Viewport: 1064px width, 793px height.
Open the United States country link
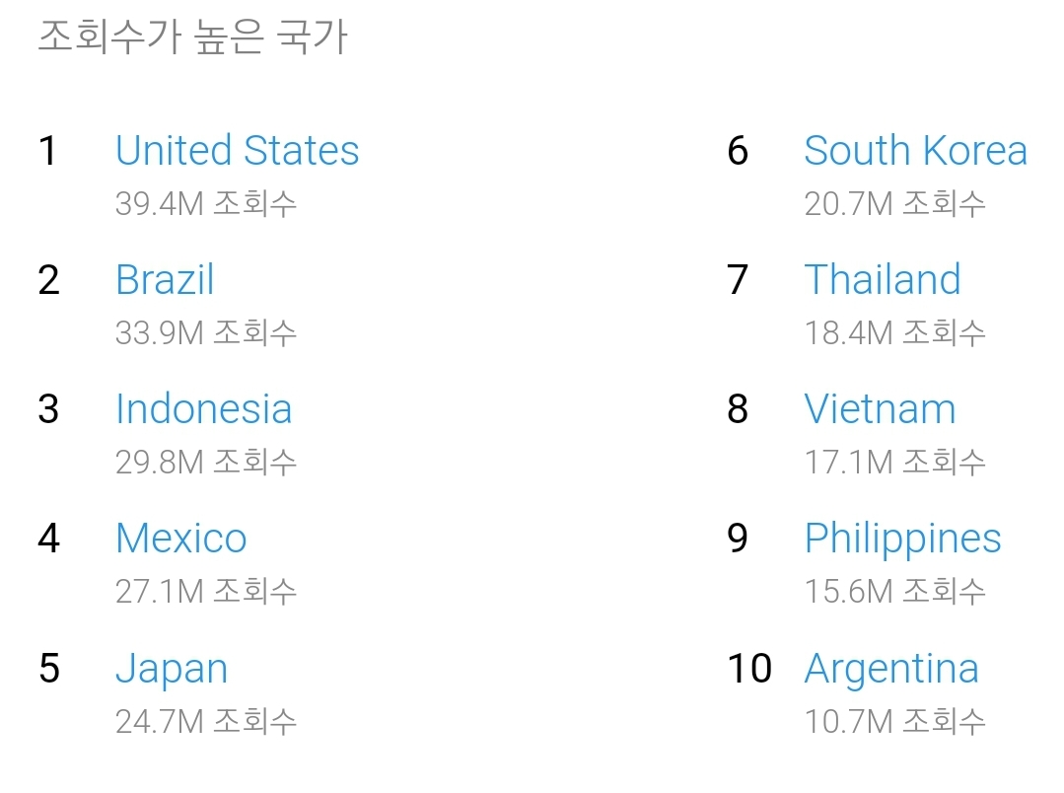(237, 151)
